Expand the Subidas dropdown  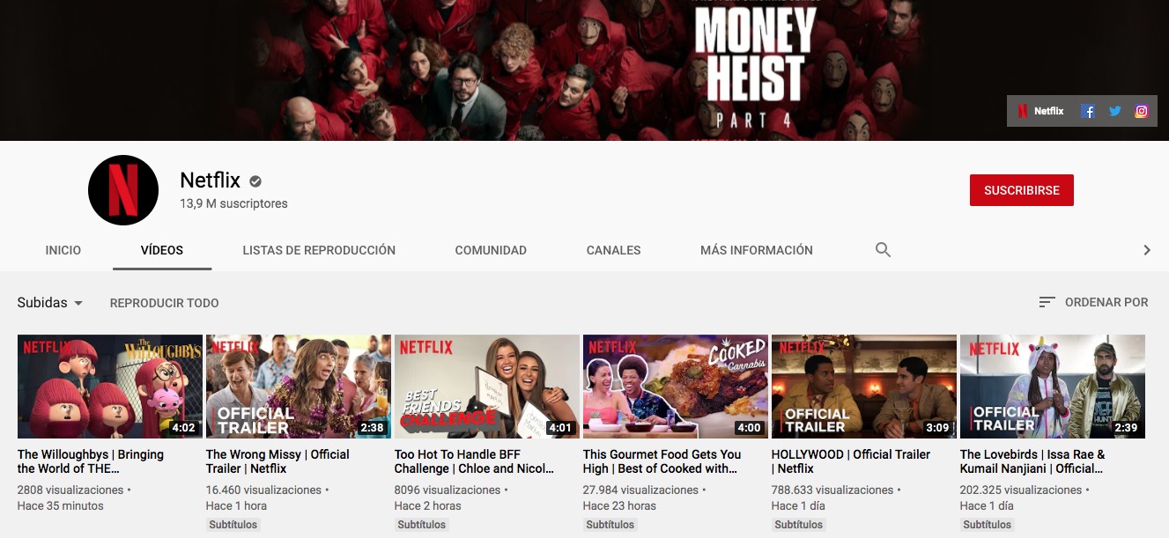[x=50, y=302]
